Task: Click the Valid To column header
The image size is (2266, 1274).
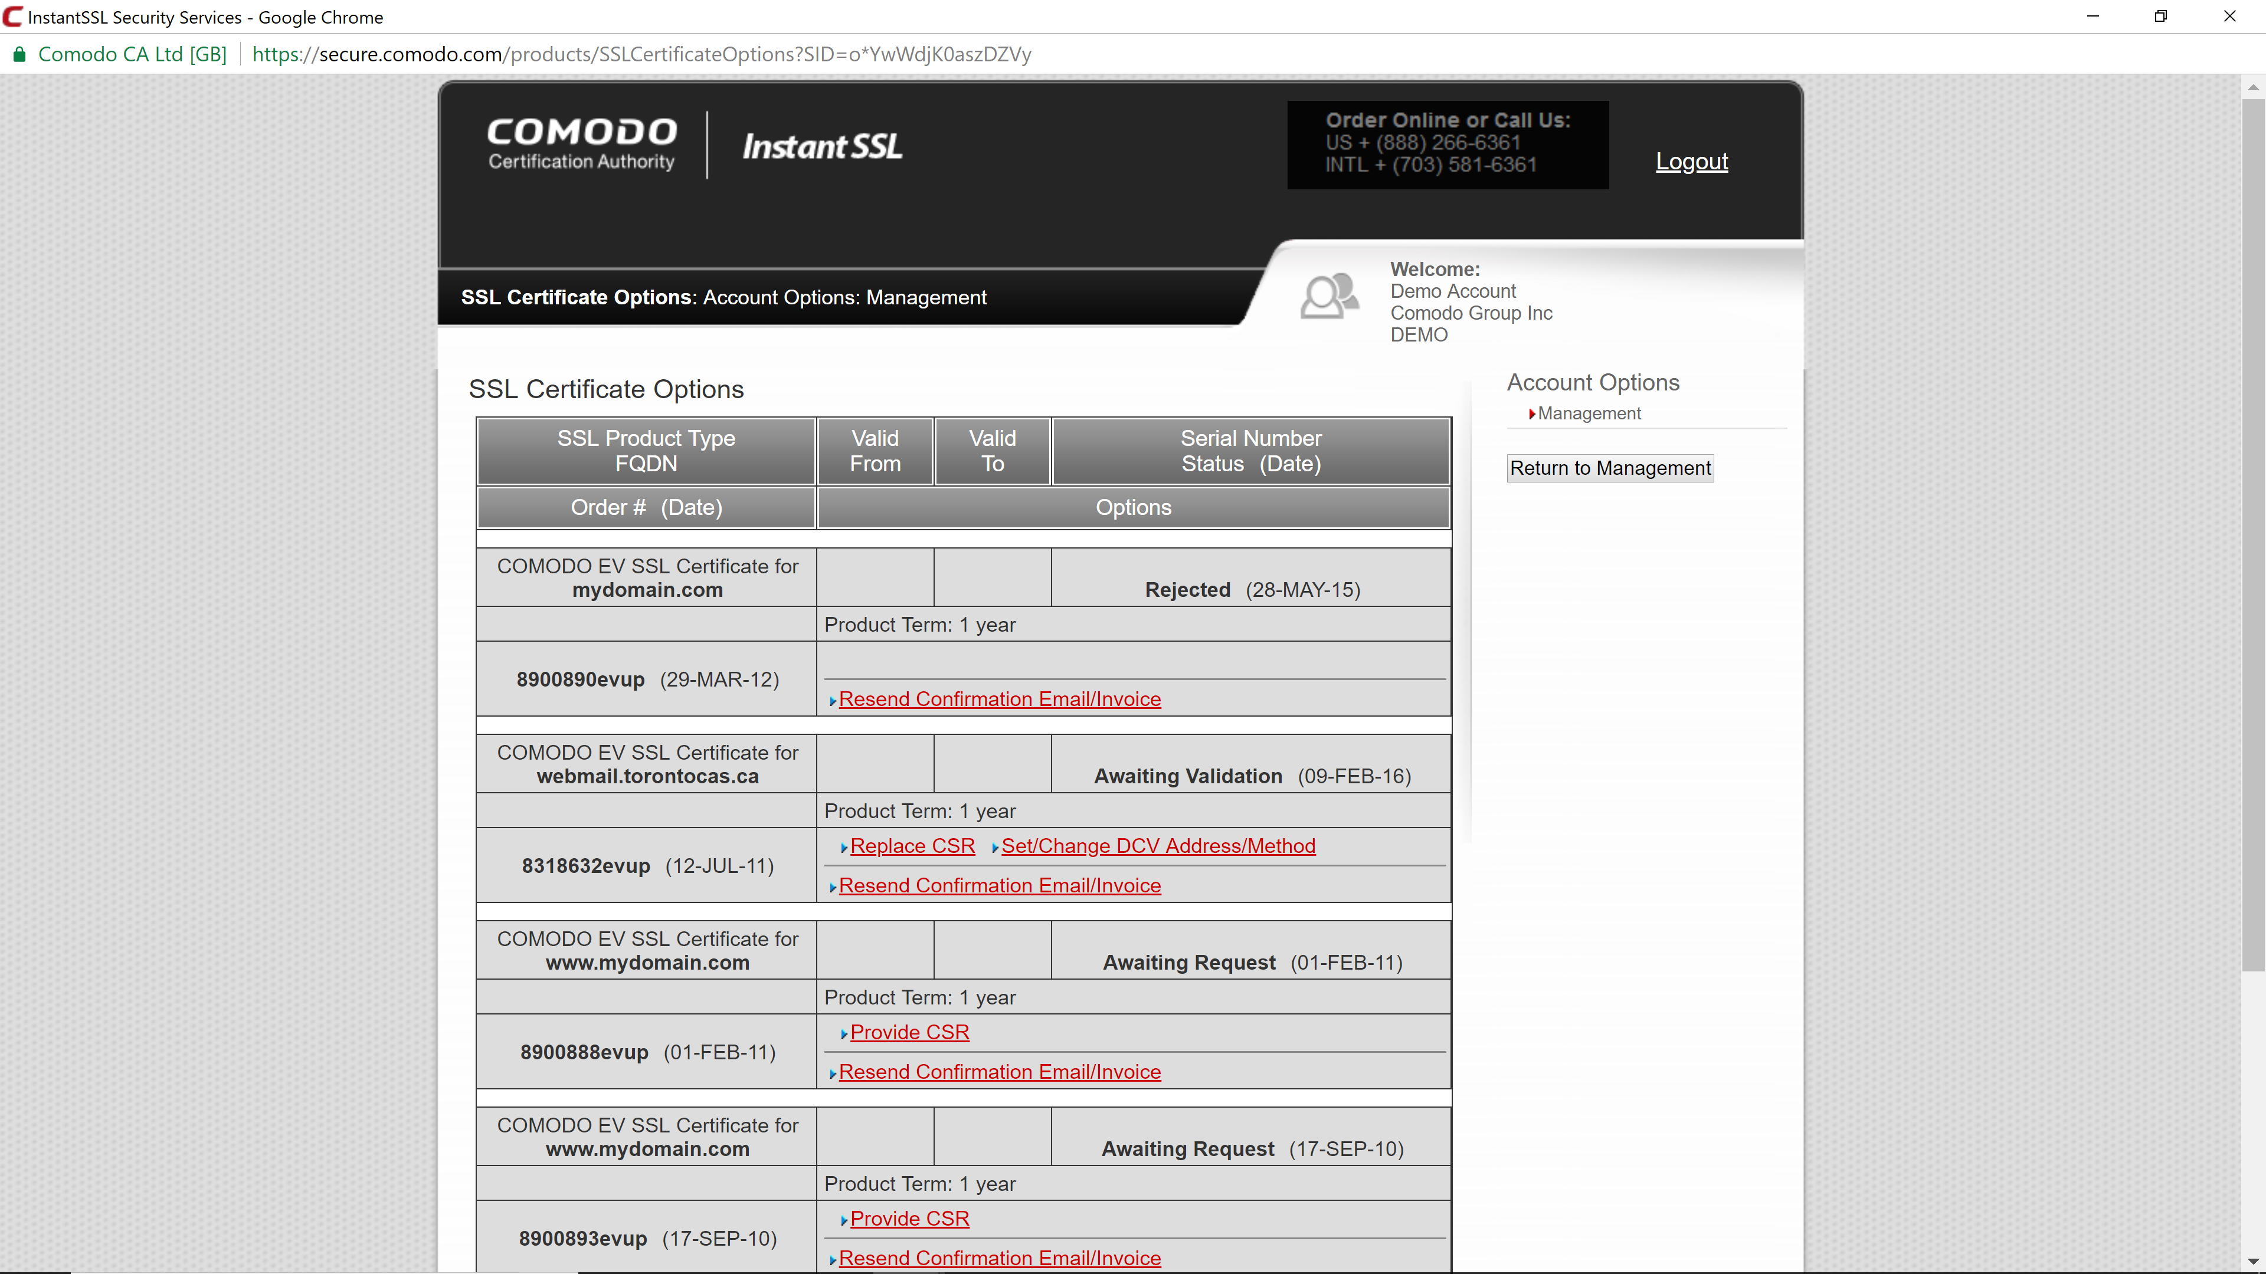Action: coord(992,451)
